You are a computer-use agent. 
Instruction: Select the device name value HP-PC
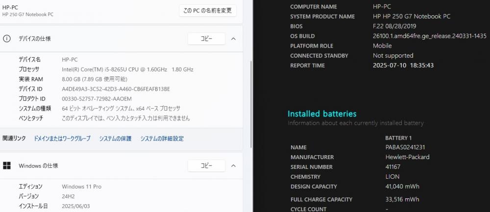click(70, 59)
